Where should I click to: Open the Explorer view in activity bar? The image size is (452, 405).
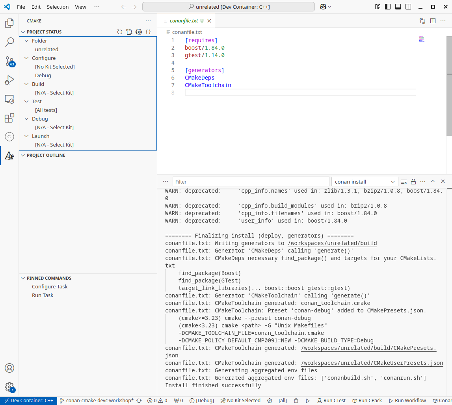[9, 24]
